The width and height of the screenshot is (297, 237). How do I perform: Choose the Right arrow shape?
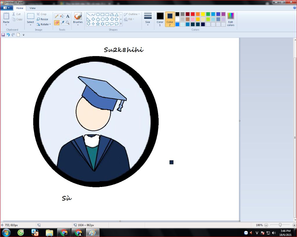pyautogui.click(x=107, y=19)
